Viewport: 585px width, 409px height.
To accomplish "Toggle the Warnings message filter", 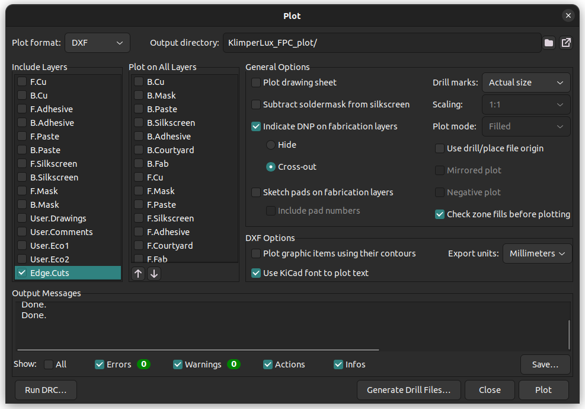I will click(x=178, y=364).
